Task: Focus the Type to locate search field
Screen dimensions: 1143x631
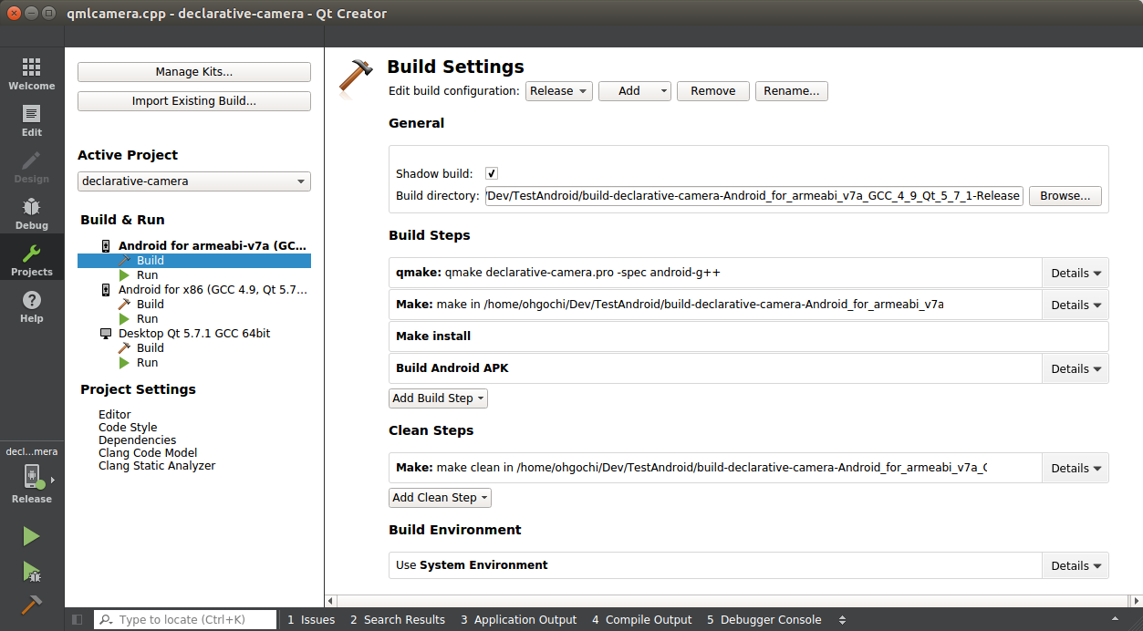Action: (x=185, y=620)
